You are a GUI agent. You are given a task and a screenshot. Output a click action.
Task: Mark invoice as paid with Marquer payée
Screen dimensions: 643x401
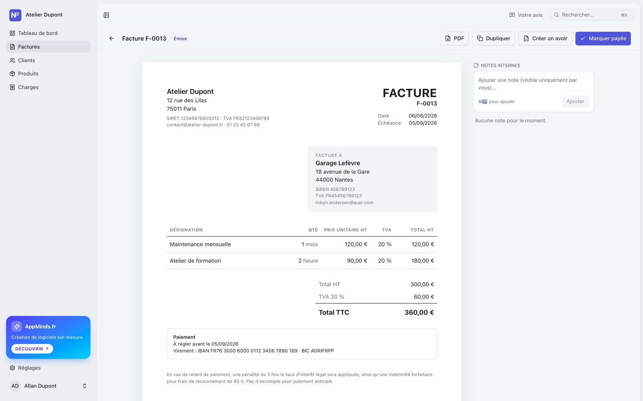click(x=603, y=38)
